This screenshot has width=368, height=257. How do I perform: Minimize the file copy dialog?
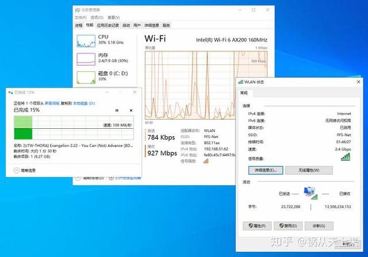107,92
